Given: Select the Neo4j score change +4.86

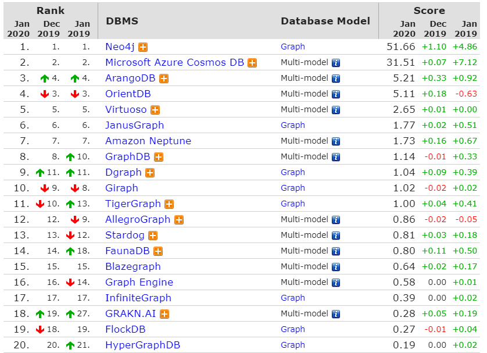Looking at the screenshot, I should pos(465,47).
